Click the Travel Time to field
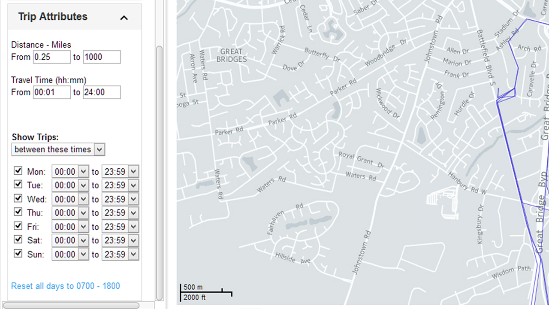 click(x=102, y=92)
